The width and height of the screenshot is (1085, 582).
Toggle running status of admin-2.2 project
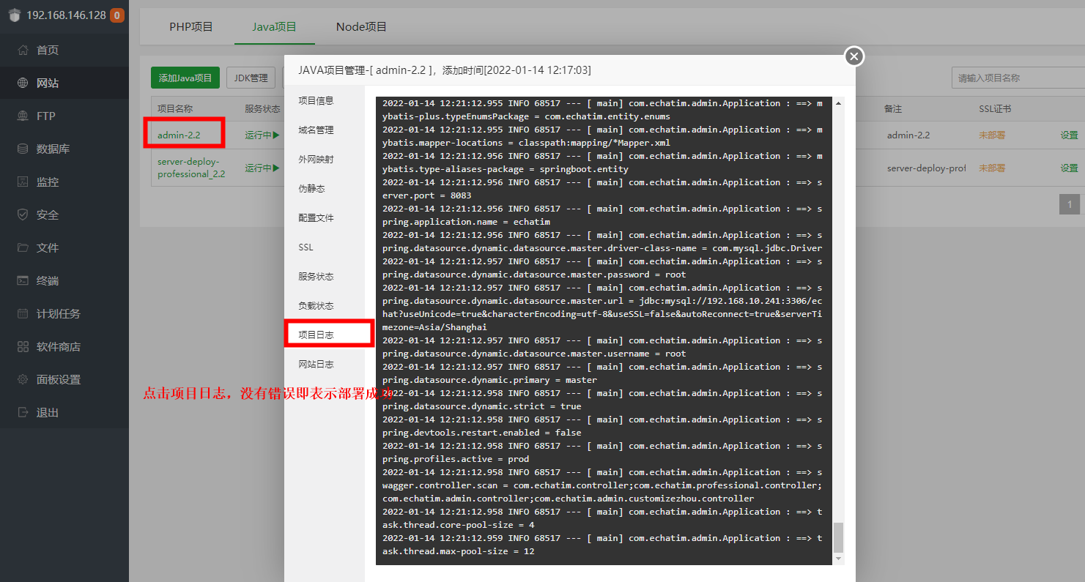click(262, 135)
